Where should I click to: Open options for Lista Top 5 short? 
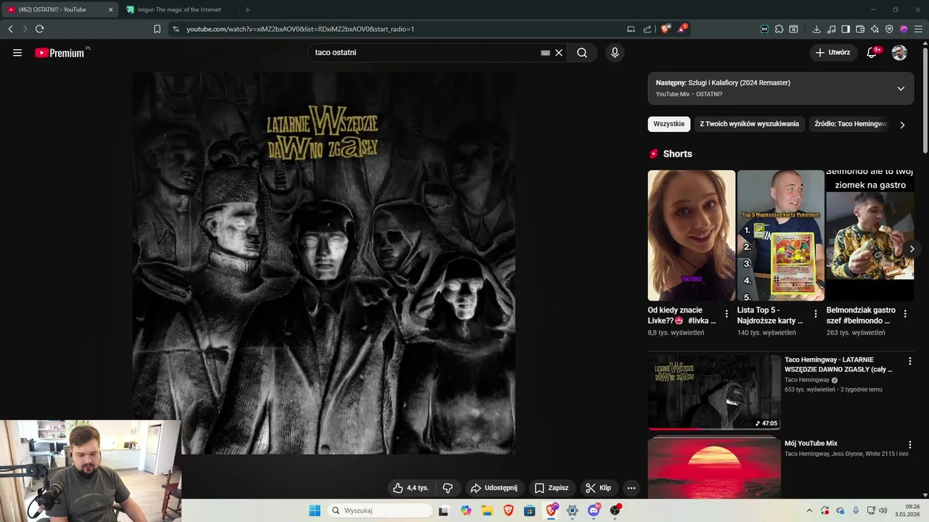coord(816,314)
